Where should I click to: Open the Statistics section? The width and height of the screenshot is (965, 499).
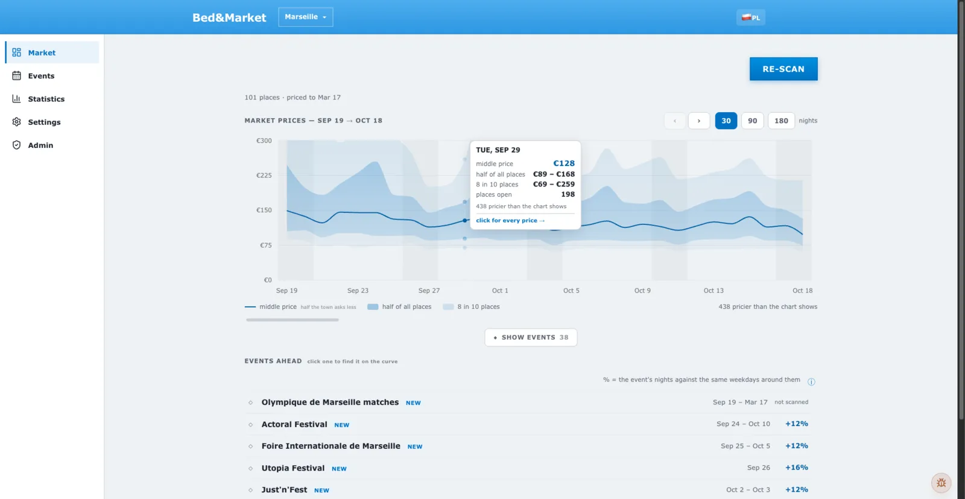tap(52, 98)
